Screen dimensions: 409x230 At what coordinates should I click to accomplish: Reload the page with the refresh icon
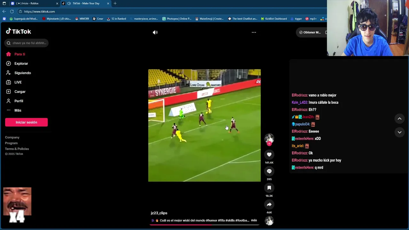point(12,11)
